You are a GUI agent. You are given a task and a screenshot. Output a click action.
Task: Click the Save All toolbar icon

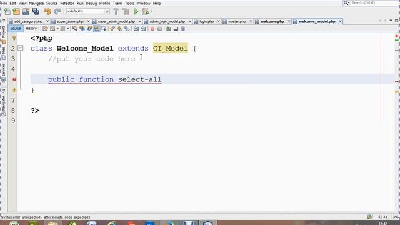pyautogui.click(x=36, y=11)
